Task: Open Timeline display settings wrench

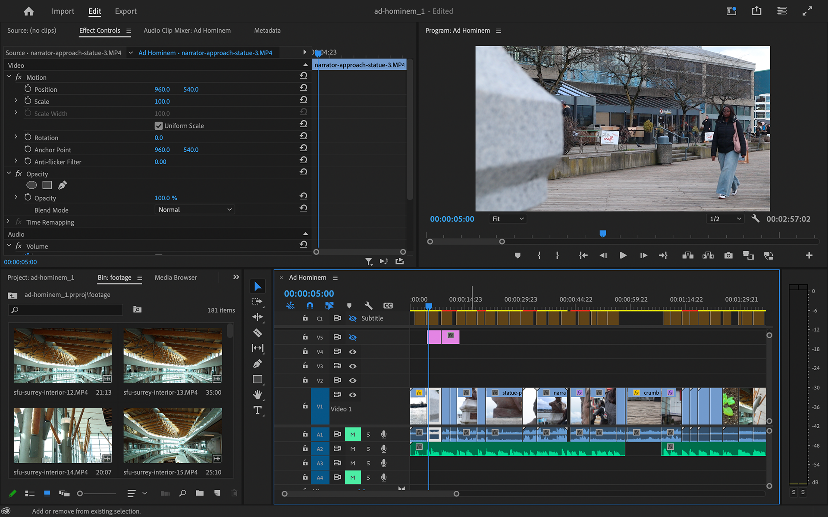Action: coord(368,305)
